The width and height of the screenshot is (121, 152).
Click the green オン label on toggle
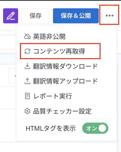(x=92, y=128)
